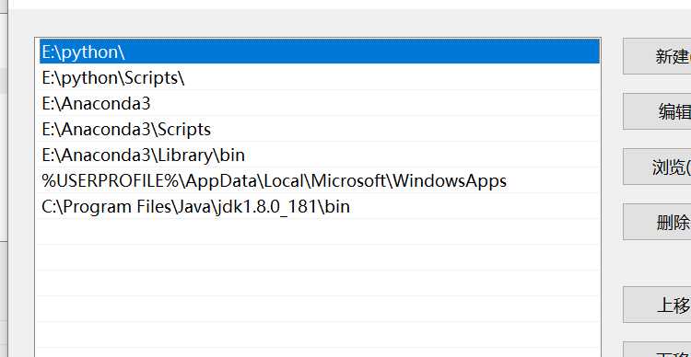Click the partially visible 下移 (Move Down) button
Screen dimensions: 691x357
point(657,350)
